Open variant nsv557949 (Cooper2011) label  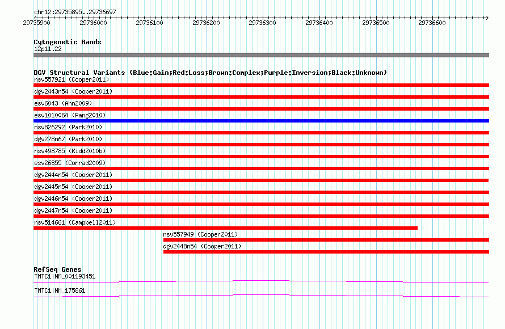[200, 234]
